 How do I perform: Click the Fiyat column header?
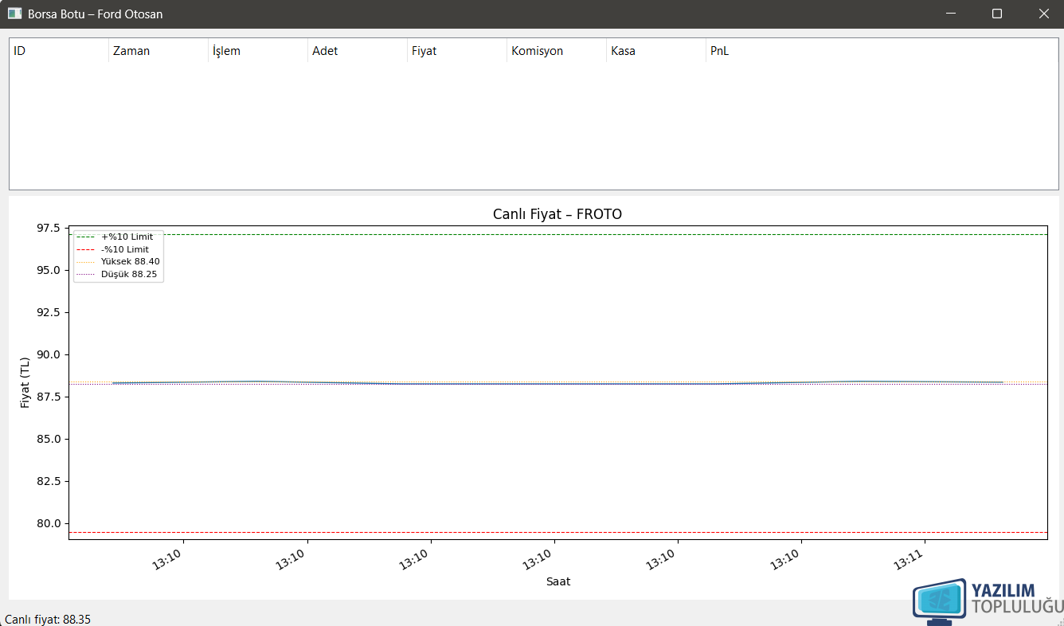457,51
